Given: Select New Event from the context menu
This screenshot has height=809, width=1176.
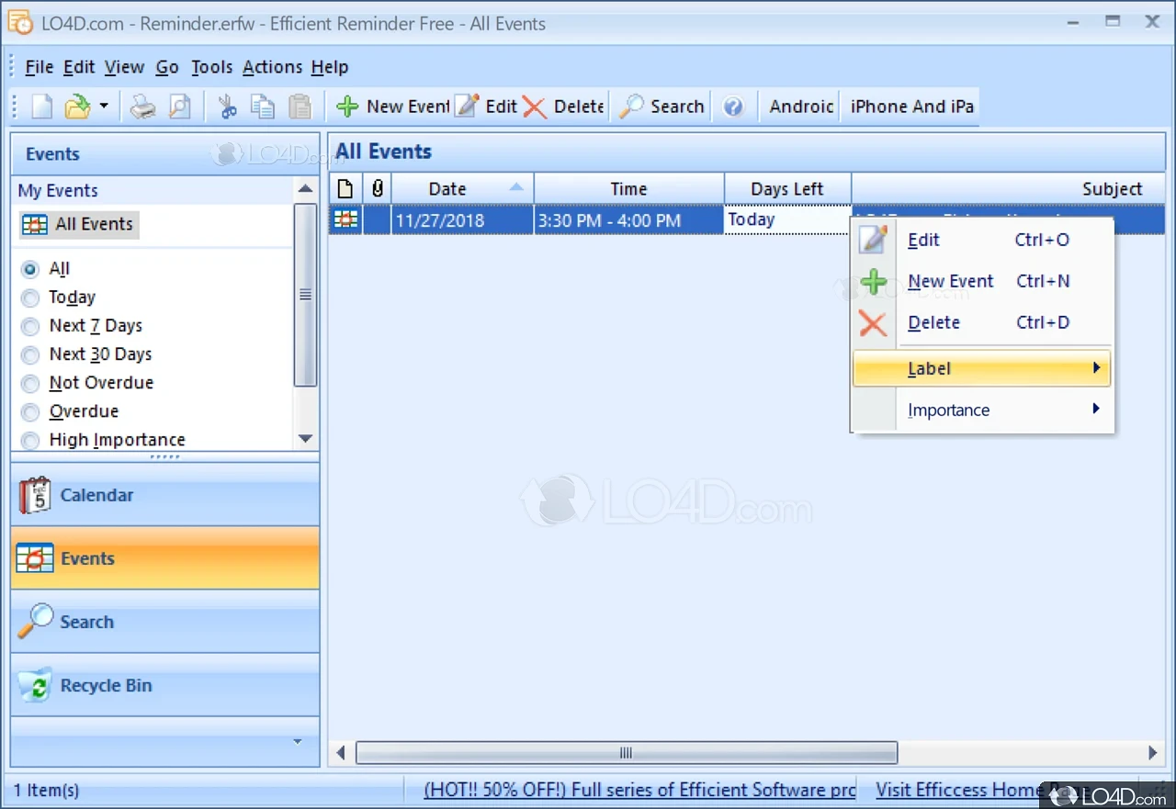Looking at the screenshot, I should (950, 281).
